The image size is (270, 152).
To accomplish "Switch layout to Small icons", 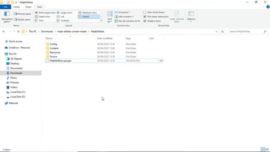I will [x=43, y=17].
